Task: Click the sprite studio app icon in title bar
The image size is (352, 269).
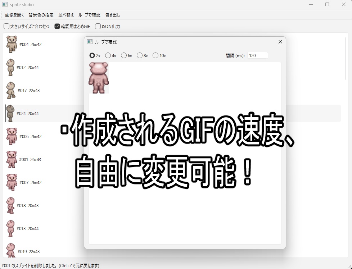Action: (x=5, y=4)
